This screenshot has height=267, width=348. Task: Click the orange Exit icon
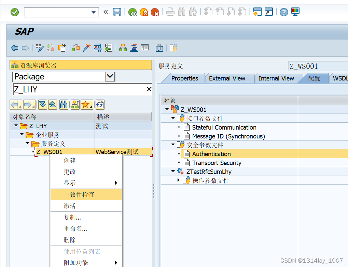tap(144, 12)
